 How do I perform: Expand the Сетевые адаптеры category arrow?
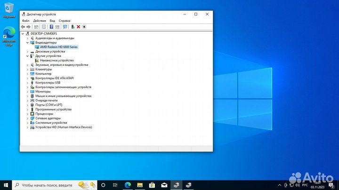tap(27, 119)
